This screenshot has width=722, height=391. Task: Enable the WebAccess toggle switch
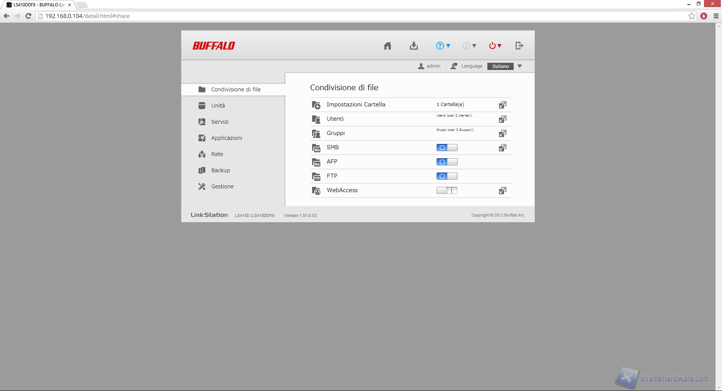click(x=447, y=191)
